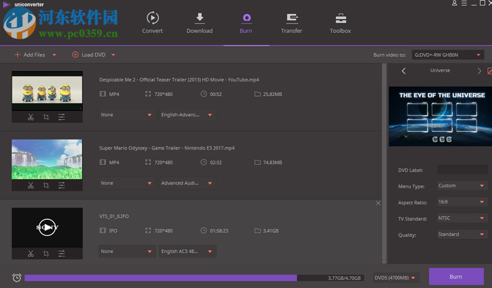Crop the Despicable Me 2 video
492x288 pixels.
pos(46,117)
